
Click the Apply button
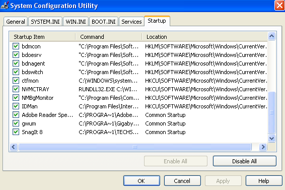click(x=223, y=181)
